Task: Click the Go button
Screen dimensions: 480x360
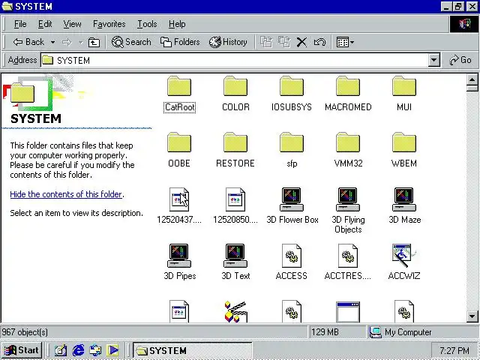Action: pos(460,60)
